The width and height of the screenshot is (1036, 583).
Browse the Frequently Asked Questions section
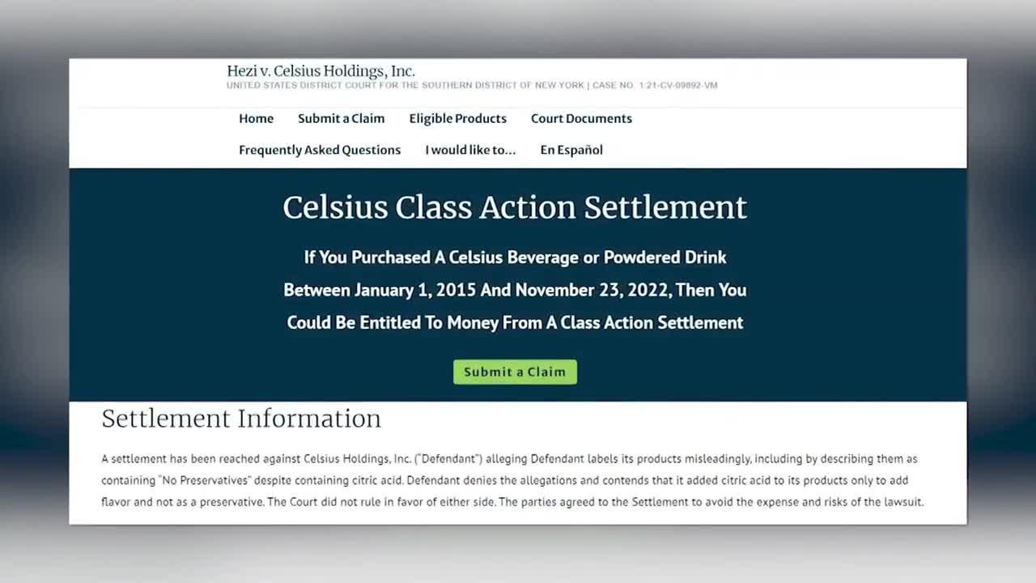319,150
